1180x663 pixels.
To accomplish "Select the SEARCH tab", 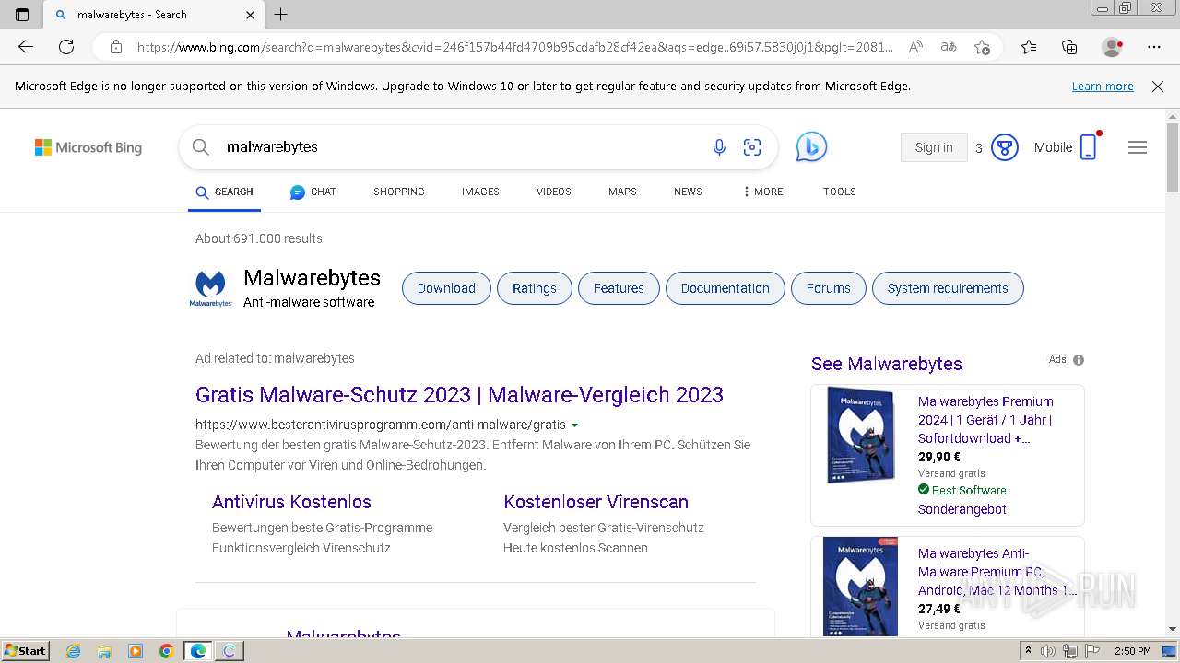I will [x=224, y=192].
